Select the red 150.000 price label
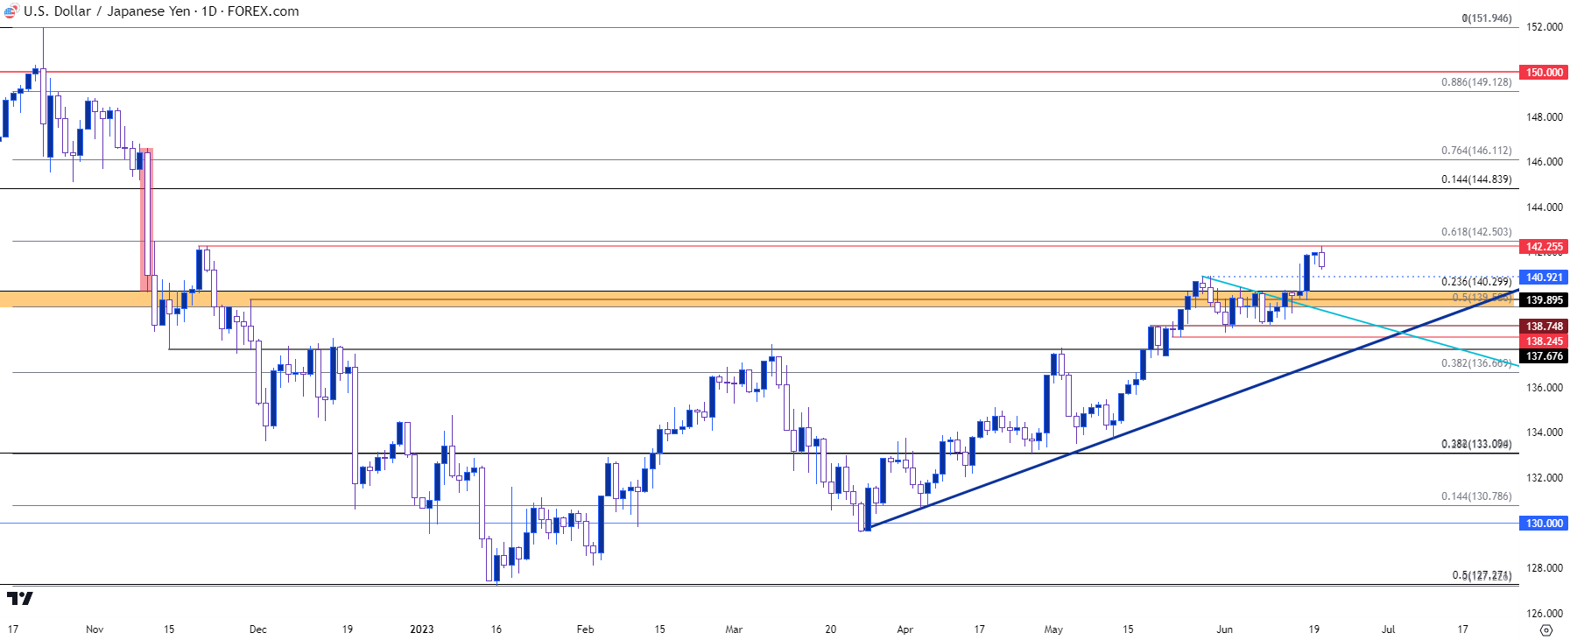This screenshot has height=640, width=1570. (1545, 73)
